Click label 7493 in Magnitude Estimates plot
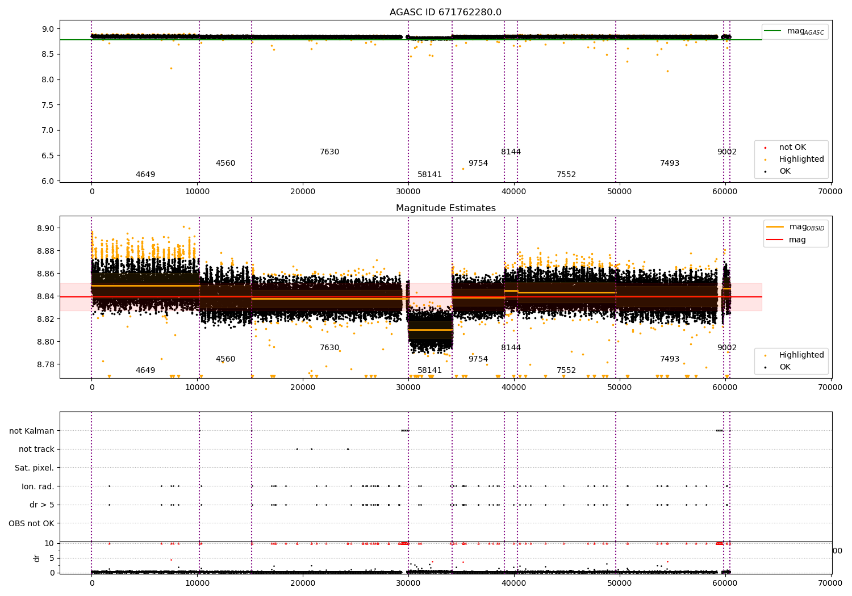852x596 pixels. (670, 359)
